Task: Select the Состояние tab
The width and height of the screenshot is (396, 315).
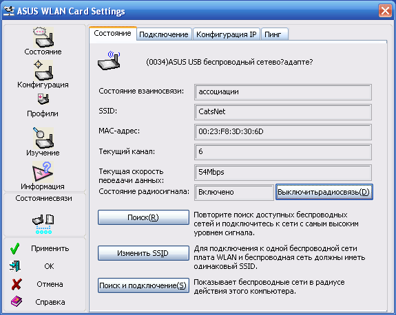Action: pos(113,33)
